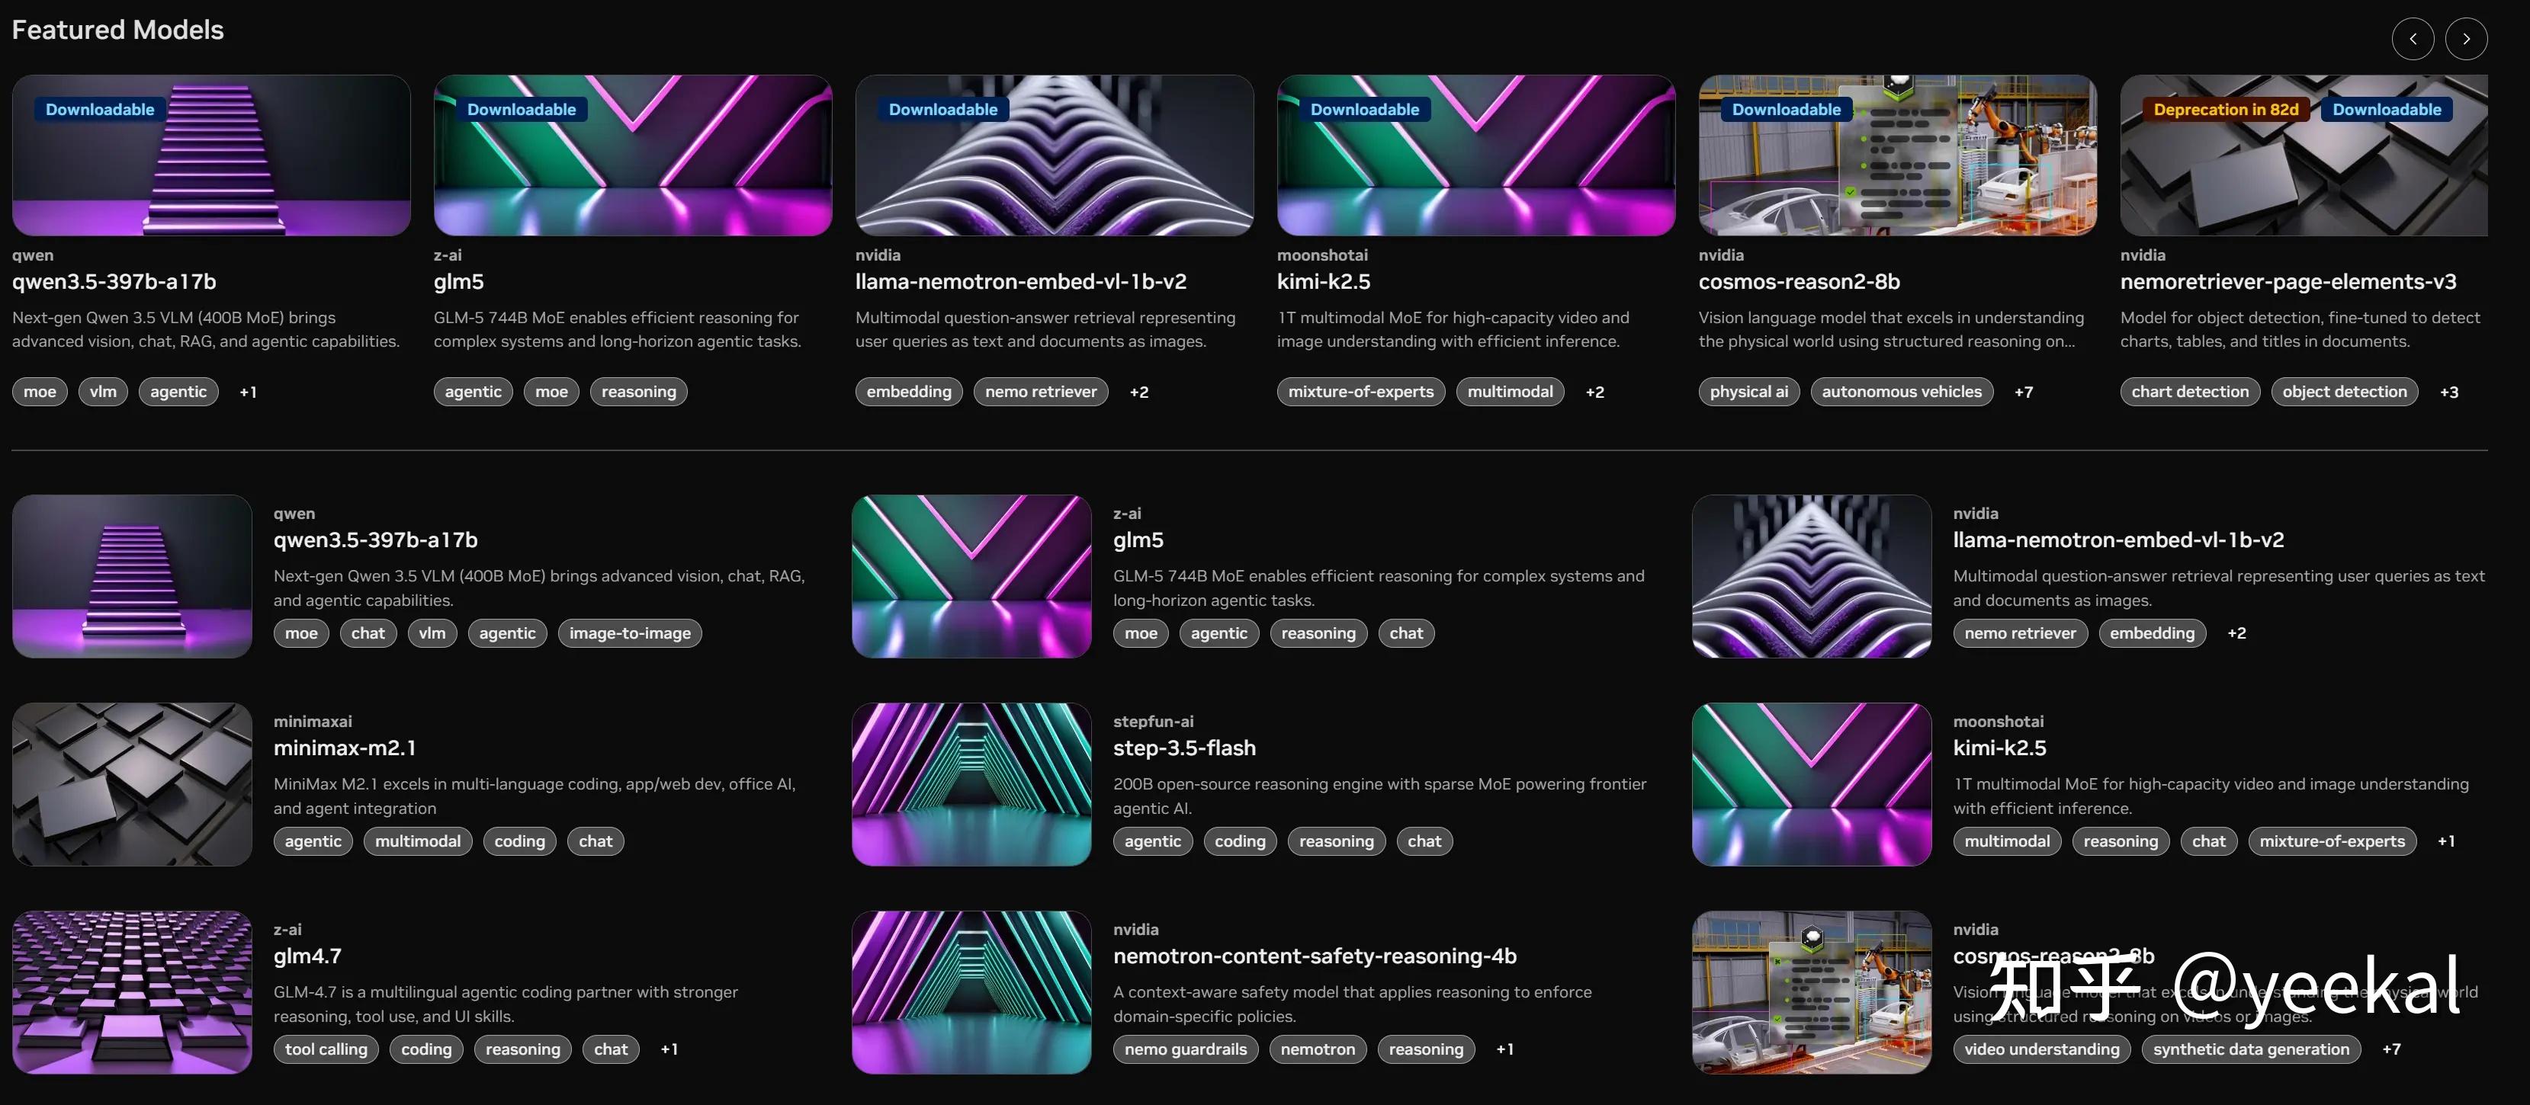
Task: Select the "nemotron" tag pill
Action: tap(1317, 1049)
